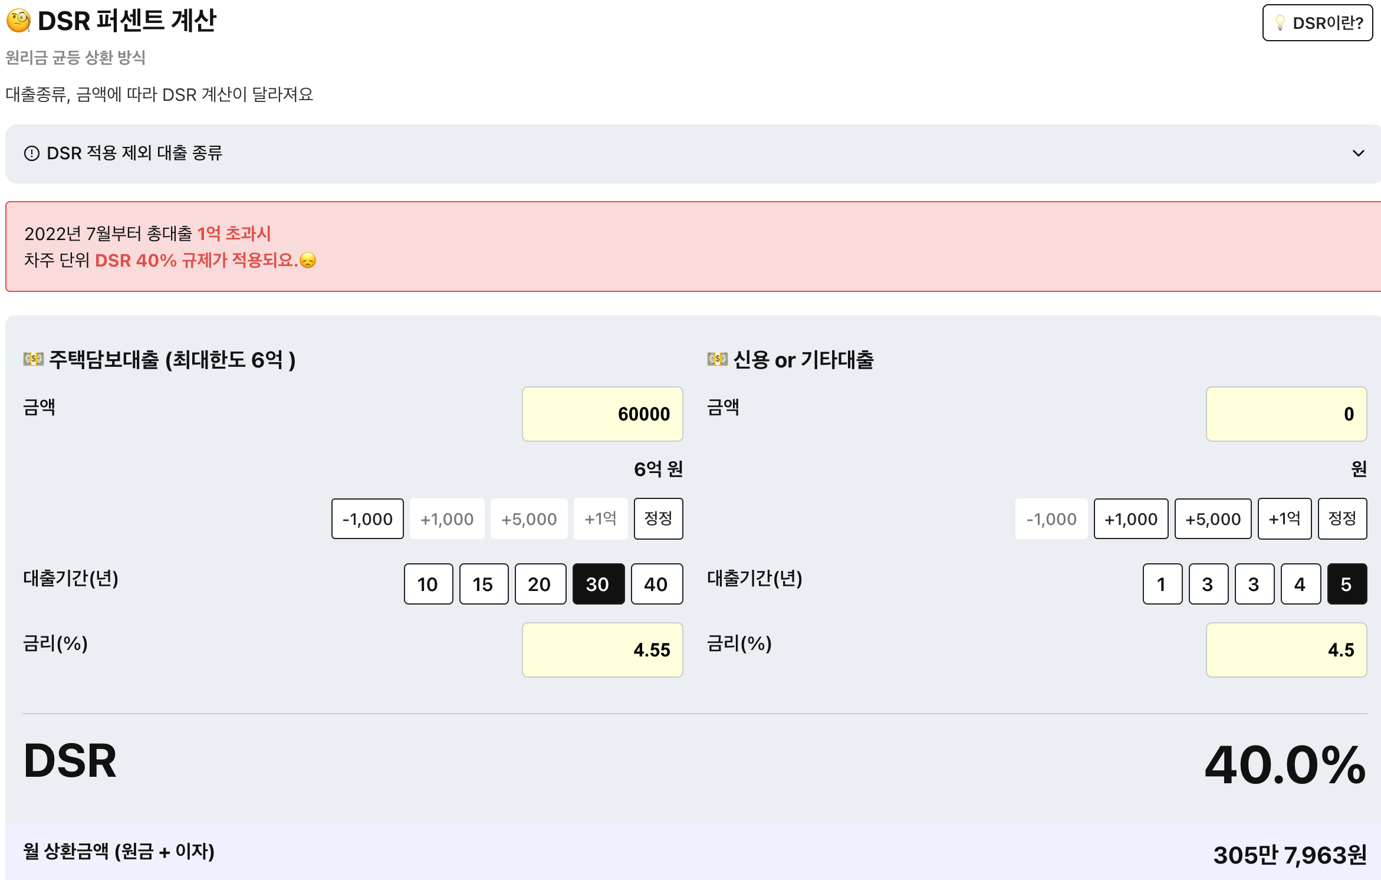Click the credit loan interest rate field 4.5
This screenshot has width=1381, height=880.
coord(1286,650)
